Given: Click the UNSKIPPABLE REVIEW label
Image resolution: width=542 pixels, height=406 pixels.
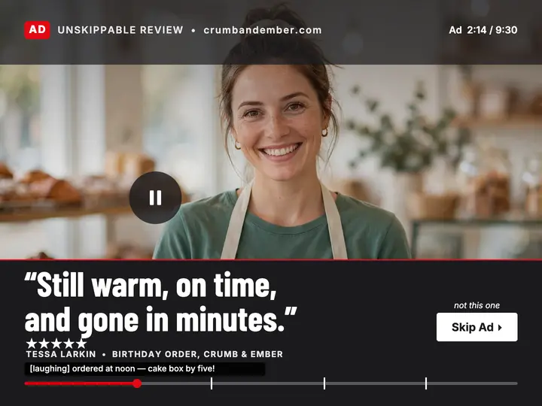Looking at the screenshot, I should (x=120, y=30).
